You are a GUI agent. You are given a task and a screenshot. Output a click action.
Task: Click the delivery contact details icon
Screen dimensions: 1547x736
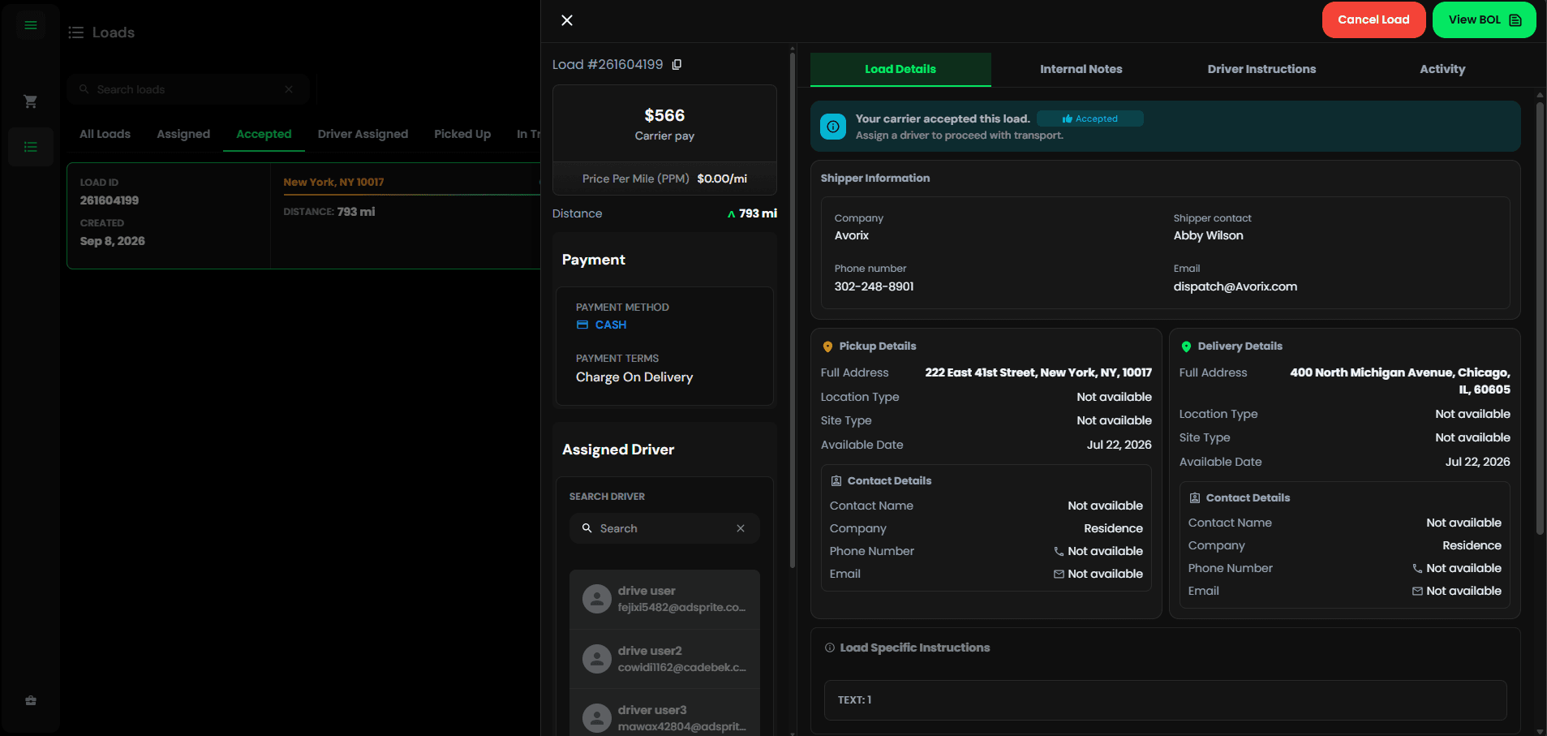point(1195,498)
